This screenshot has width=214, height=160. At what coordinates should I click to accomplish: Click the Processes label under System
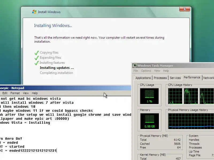point(195,147)
